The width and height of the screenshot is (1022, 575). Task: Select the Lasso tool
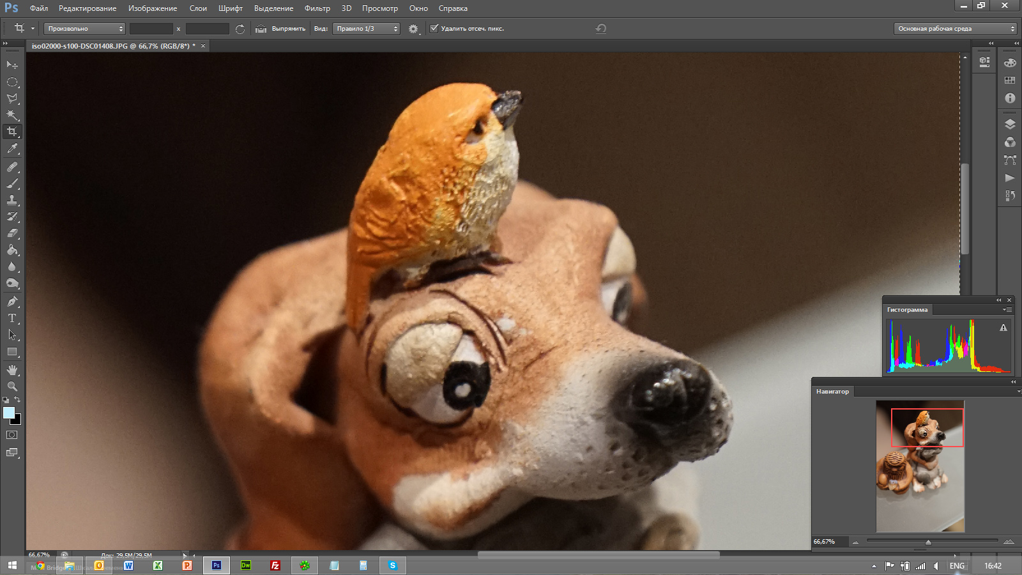(x=12, y=98)
